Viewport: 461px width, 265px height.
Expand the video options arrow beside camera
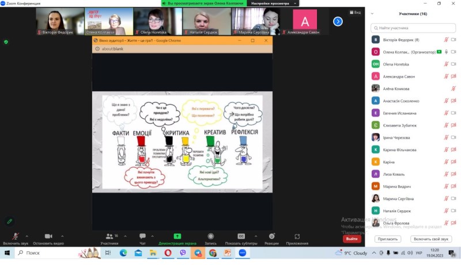(x=63, y=235)
